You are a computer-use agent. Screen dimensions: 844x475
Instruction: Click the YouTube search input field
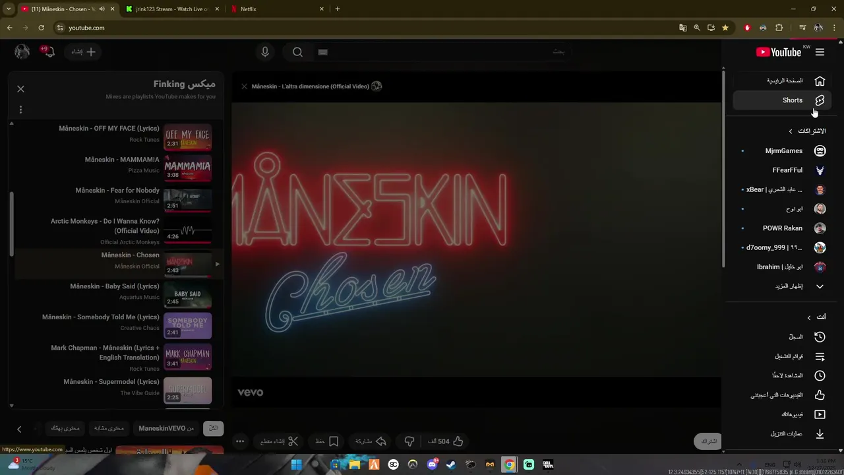(442, 52)
